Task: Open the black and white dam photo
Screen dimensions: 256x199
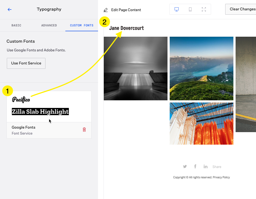Action: click(x=136, y=69)
